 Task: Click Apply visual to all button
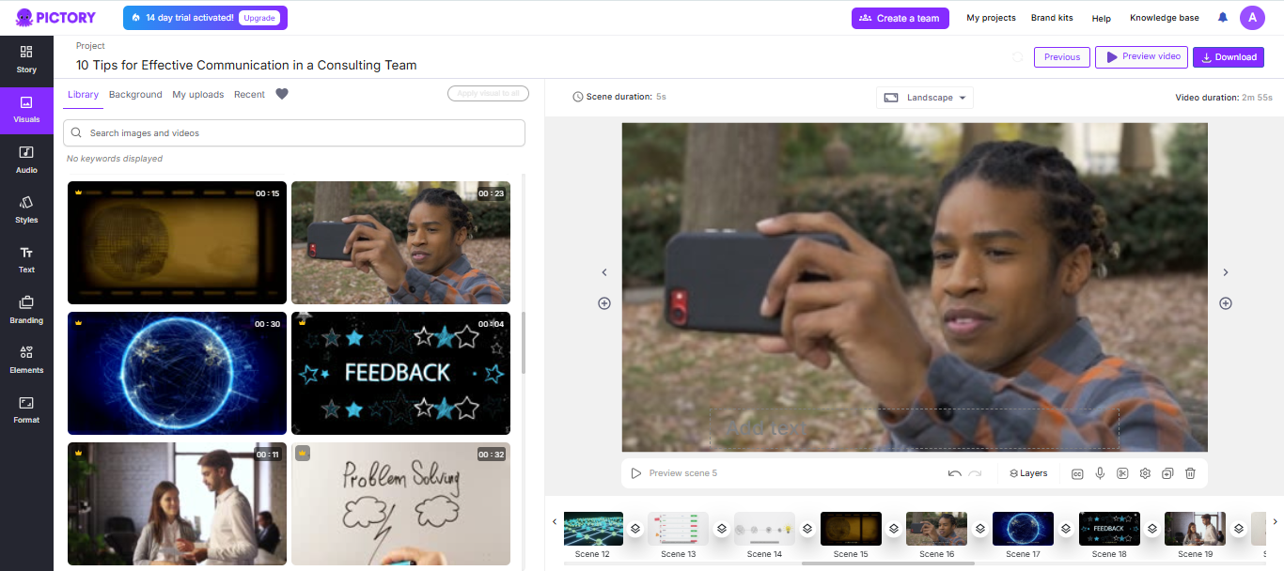[488, 93]
